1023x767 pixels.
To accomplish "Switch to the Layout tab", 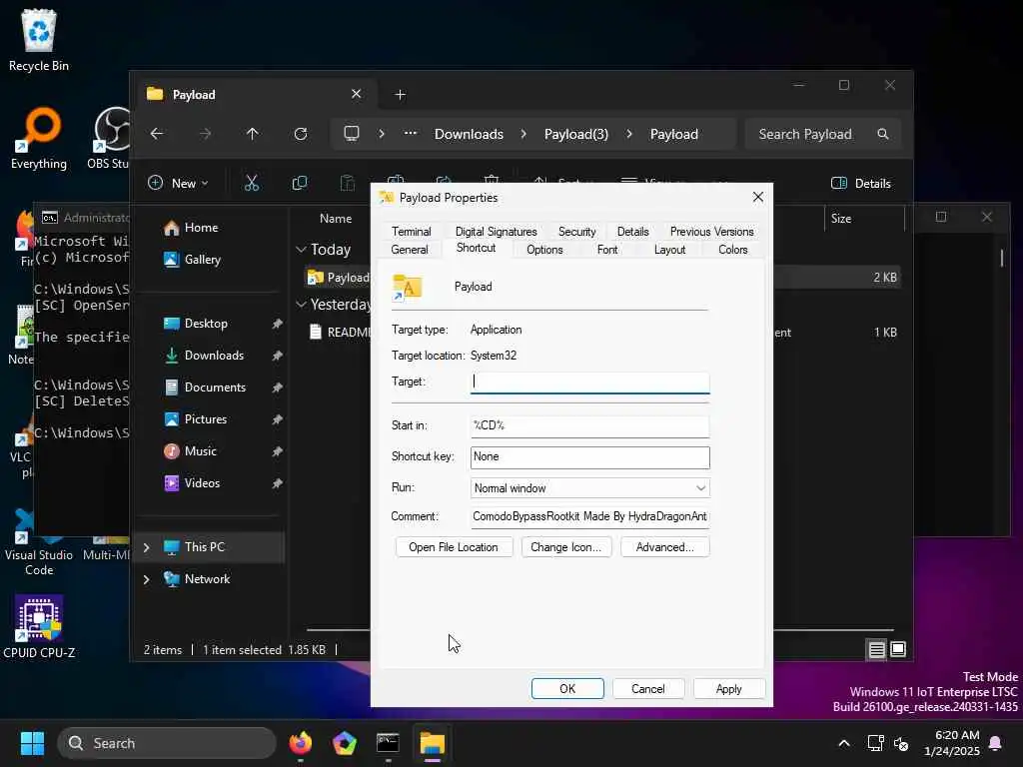I will 669,249.
